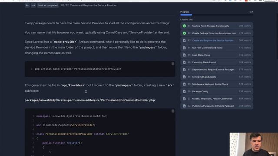Open lesson Package Config

coord(217,91)
